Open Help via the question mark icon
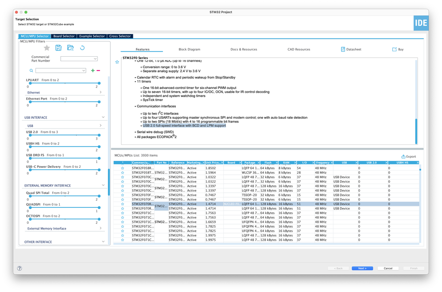Image resolution: width=442 pixels, height=292 pixels. click(x=19, y=268)
